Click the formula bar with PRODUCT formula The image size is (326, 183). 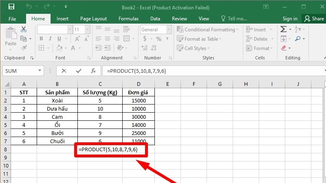(x=213, y=71)
